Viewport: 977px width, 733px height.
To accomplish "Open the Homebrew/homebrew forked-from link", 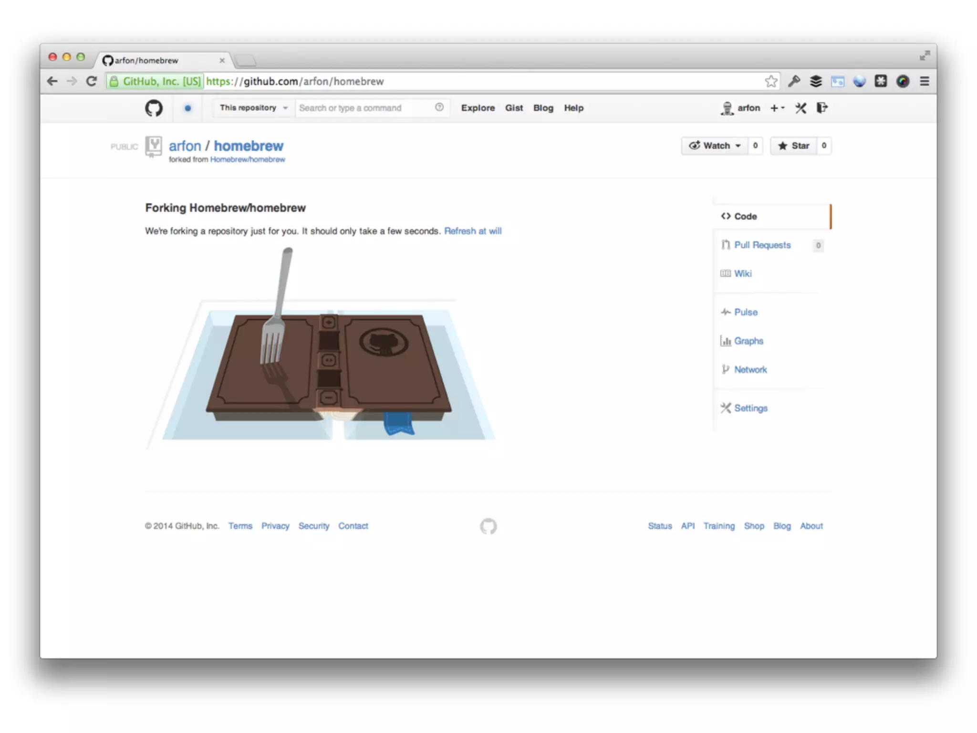I will click(x=247, y=159).
